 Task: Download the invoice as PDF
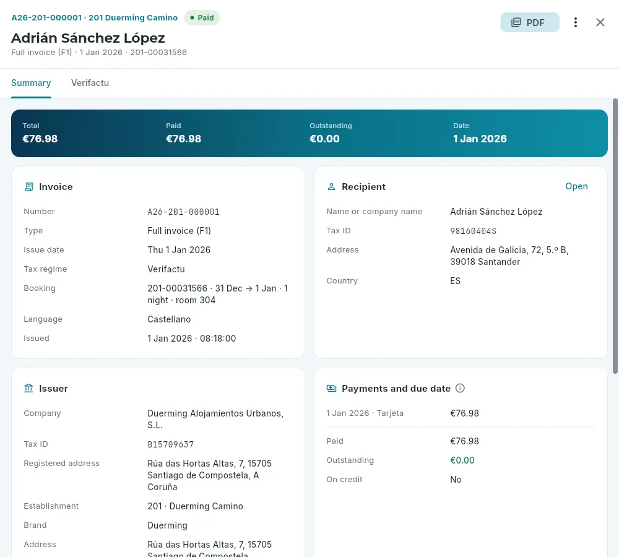pos(530,22)
